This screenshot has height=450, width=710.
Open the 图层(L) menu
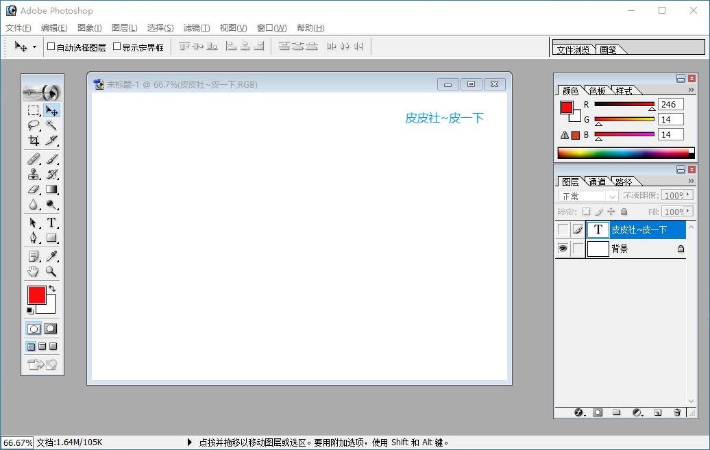(125, 28)
